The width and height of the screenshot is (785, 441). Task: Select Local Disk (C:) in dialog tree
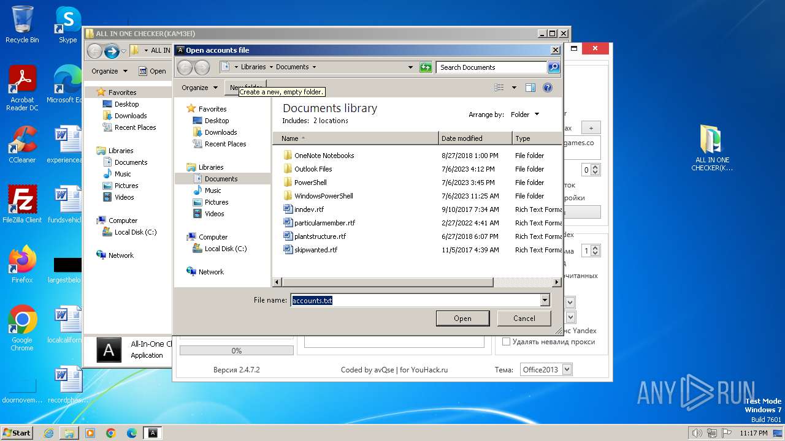[225, 249]
